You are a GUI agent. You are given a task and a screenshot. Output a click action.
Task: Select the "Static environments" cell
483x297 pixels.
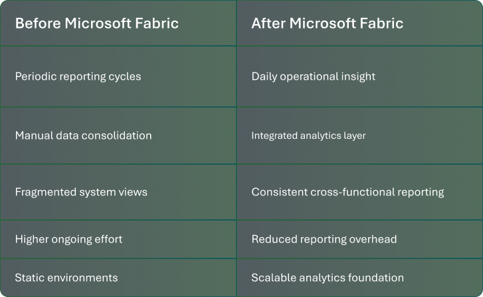click(x=66, y=277)
